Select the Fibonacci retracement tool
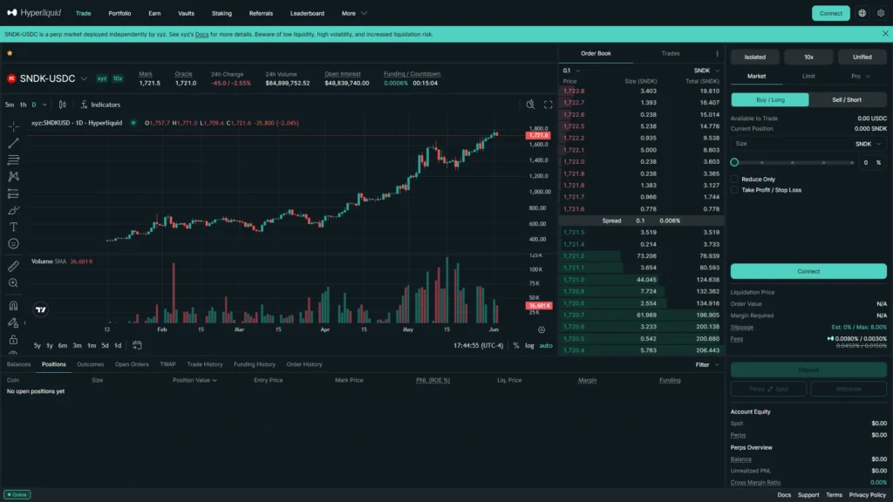 point(13,160)
